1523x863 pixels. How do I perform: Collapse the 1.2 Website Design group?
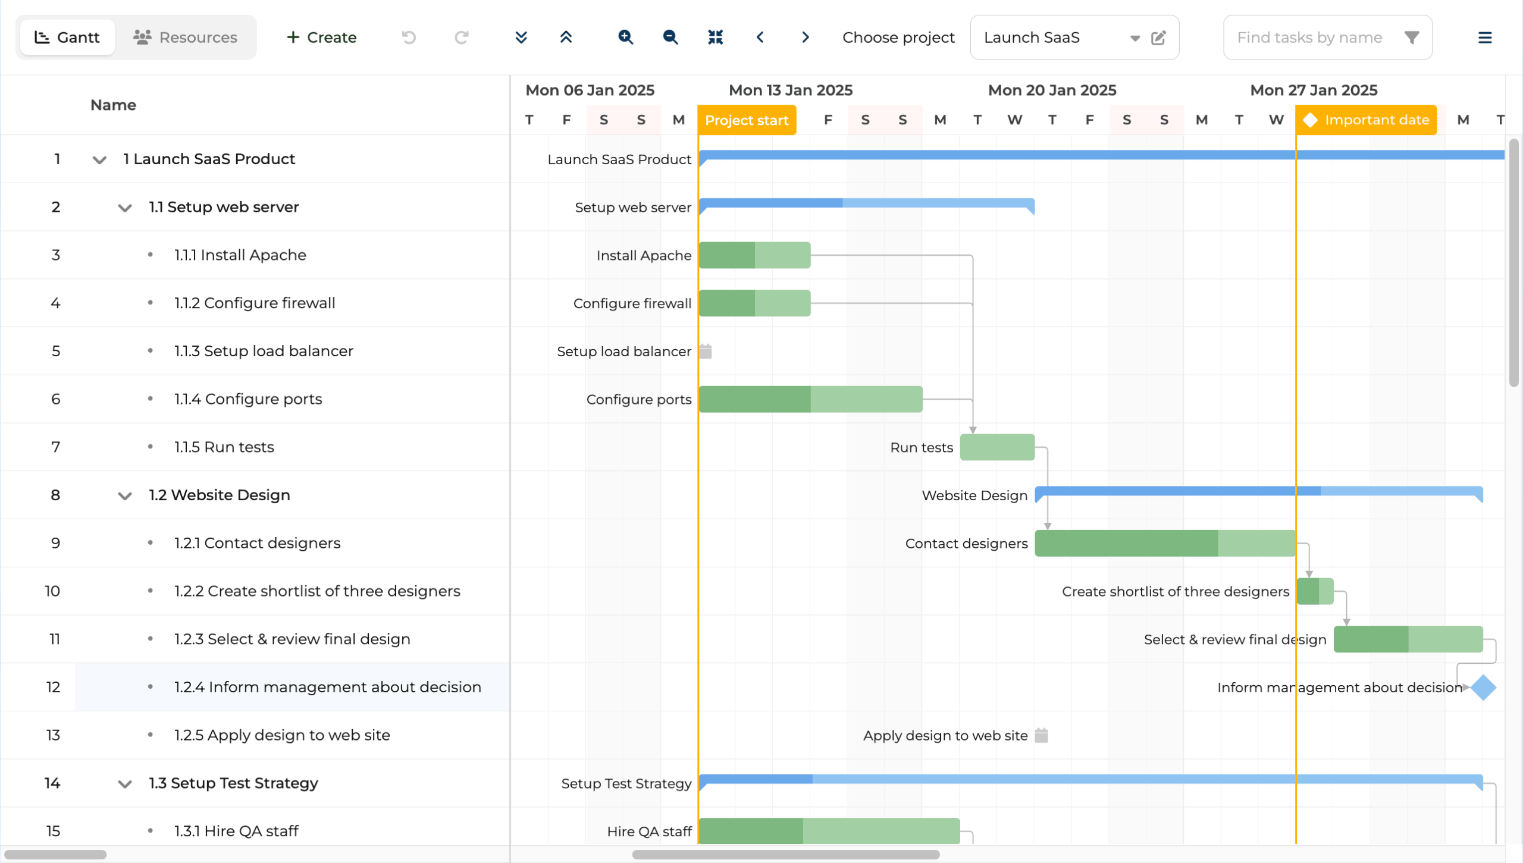[124, 495]
